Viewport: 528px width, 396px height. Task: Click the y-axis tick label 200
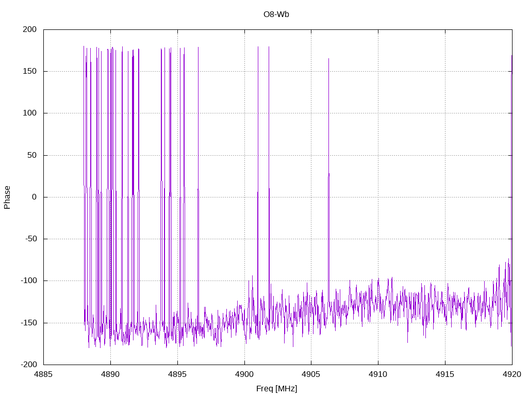pos(29,29)
